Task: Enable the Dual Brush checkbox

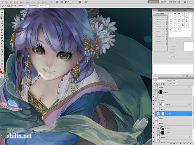Action: click(x=154, y=27)
